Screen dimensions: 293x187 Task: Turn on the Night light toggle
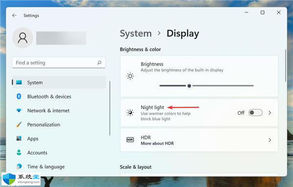255,112
